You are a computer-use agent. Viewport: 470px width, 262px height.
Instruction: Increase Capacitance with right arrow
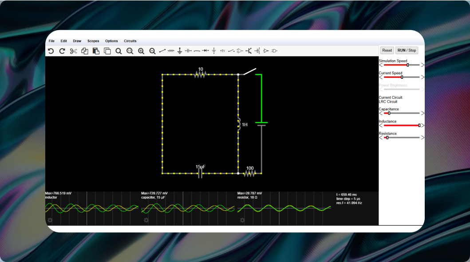click(423, 113)
